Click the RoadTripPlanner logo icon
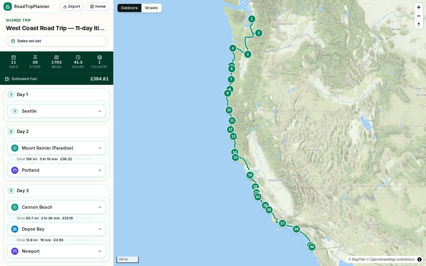Image resolution: width=426 pixels, height=266 pixels. coord(8,7)
